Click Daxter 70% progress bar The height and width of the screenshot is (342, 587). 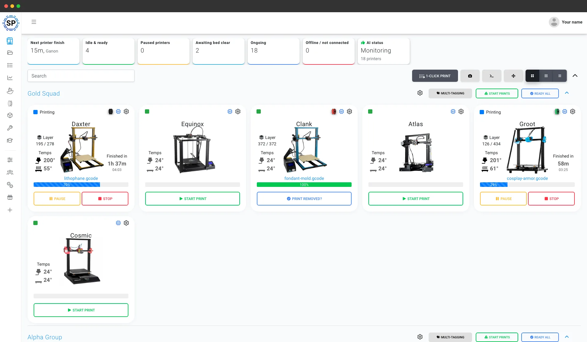click(x=81, y=185)
